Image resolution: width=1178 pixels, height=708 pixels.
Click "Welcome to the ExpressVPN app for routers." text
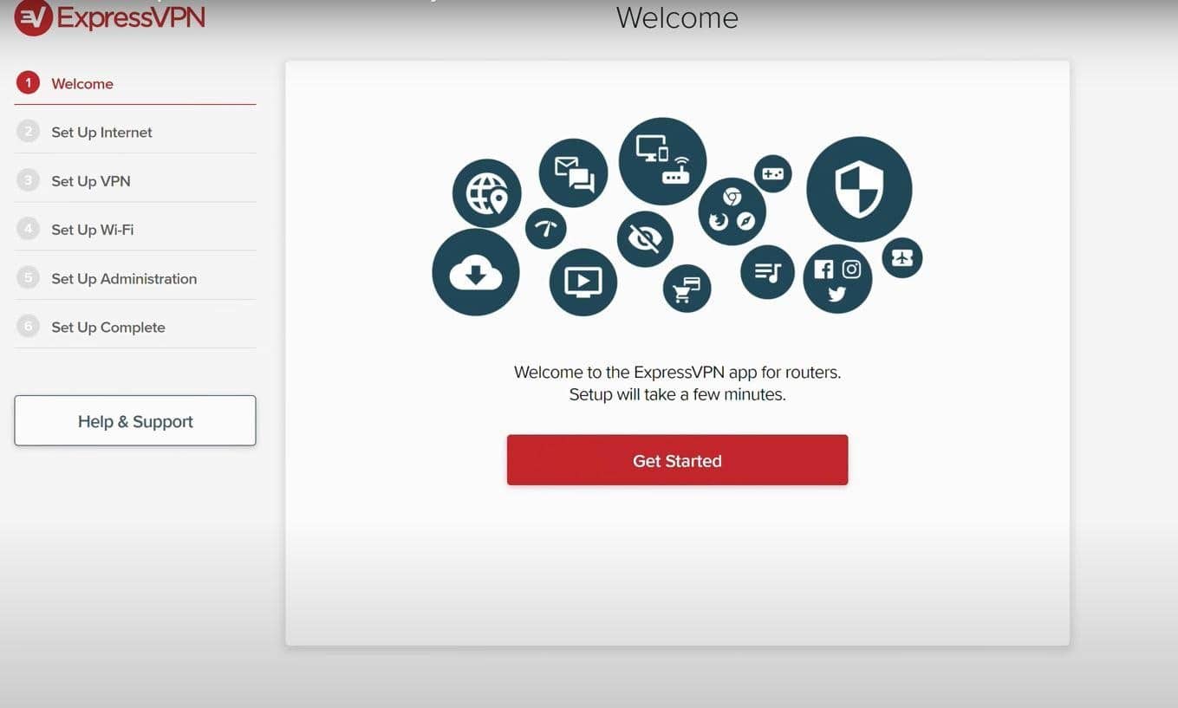[x=677, y=373]
